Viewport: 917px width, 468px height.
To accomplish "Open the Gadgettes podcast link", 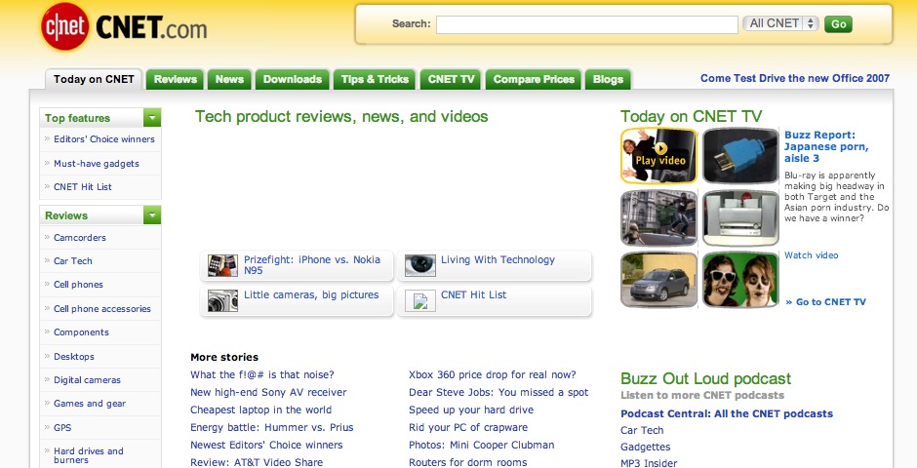I will (x=646, y=447).
